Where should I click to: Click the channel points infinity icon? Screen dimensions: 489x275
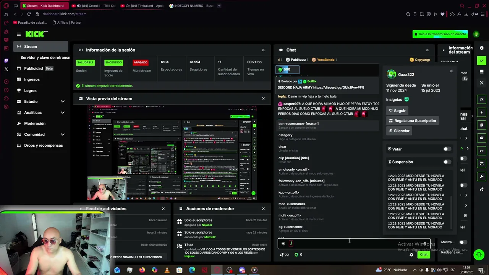285,255
